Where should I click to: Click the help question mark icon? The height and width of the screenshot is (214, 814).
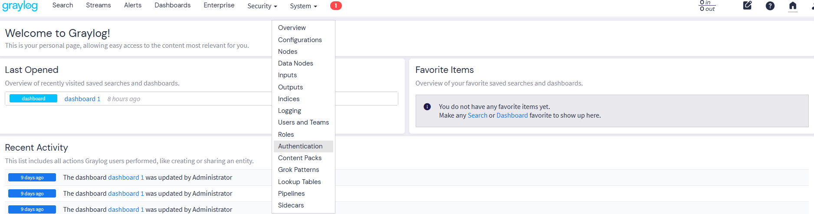pos(770,6)
